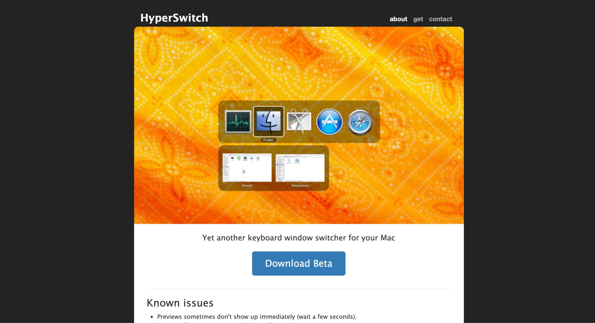Click the HyperSwitch site title
Screen dimensions: 595x323
[x=174, y=18]
